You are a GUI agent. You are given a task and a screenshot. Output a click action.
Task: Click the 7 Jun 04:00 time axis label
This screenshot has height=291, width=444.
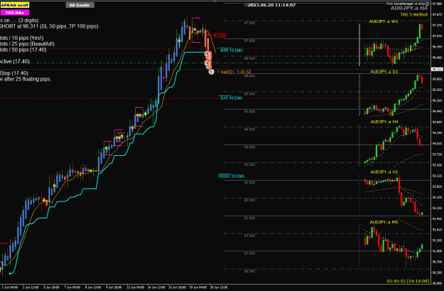pos(72,287)
